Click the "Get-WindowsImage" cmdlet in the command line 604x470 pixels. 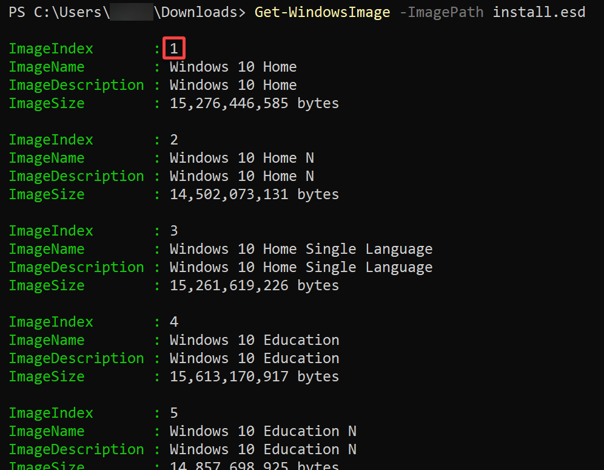point(322,12)
